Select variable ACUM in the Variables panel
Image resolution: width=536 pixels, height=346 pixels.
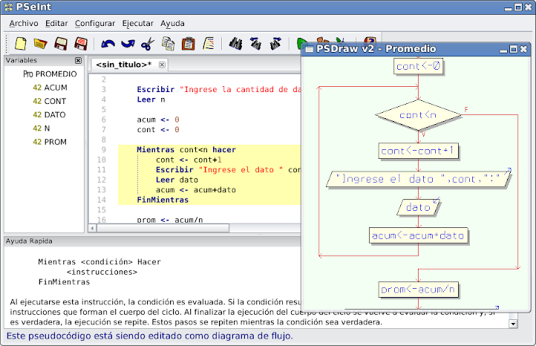[x=50, y=88]
